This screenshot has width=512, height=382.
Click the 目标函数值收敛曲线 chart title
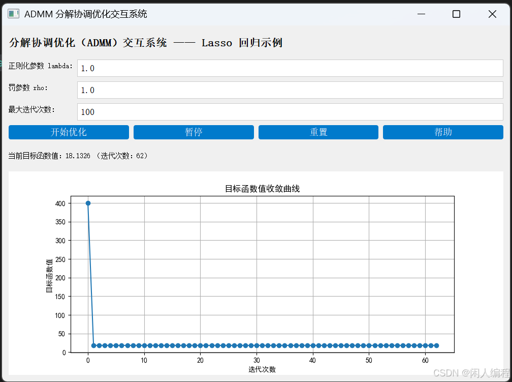point(262,188)
